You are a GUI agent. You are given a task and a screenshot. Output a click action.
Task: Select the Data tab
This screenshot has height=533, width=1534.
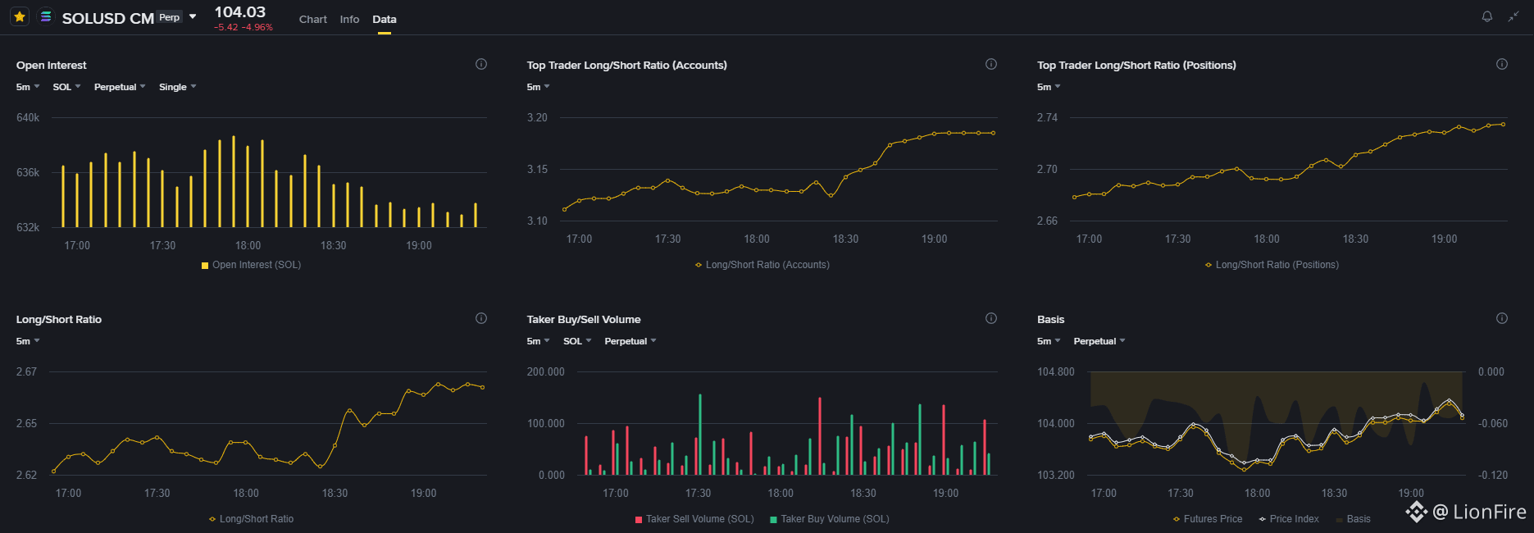tap(385, 19)
